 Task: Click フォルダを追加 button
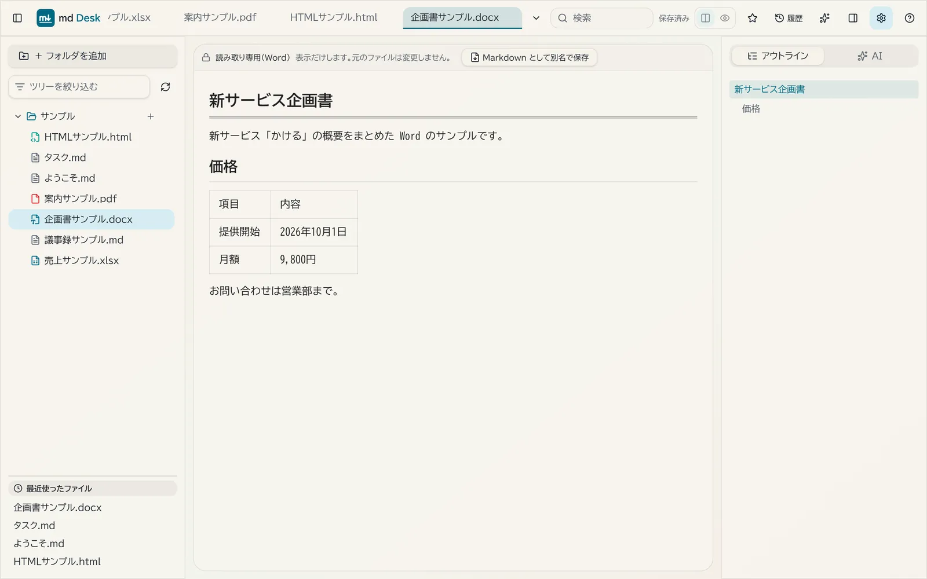pos(93,56)
